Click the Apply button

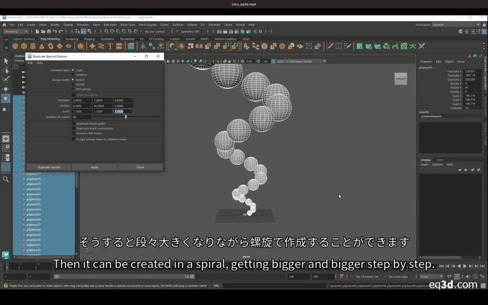pos(95,167)
